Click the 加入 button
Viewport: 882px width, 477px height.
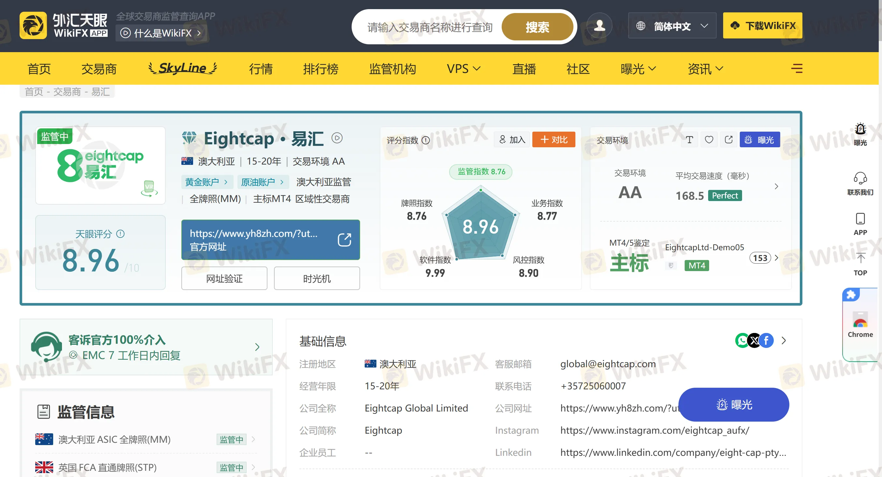(512, 139)
